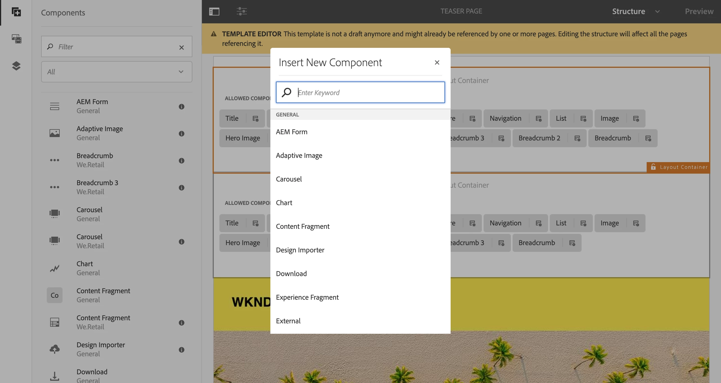Show info for Breadcrumb 3 component

(181, 187)
